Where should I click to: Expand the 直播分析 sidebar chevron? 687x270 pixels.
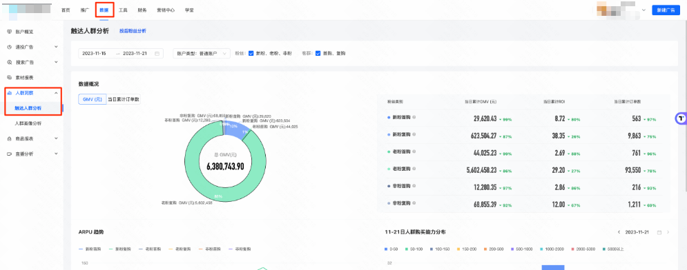[56, 154]
